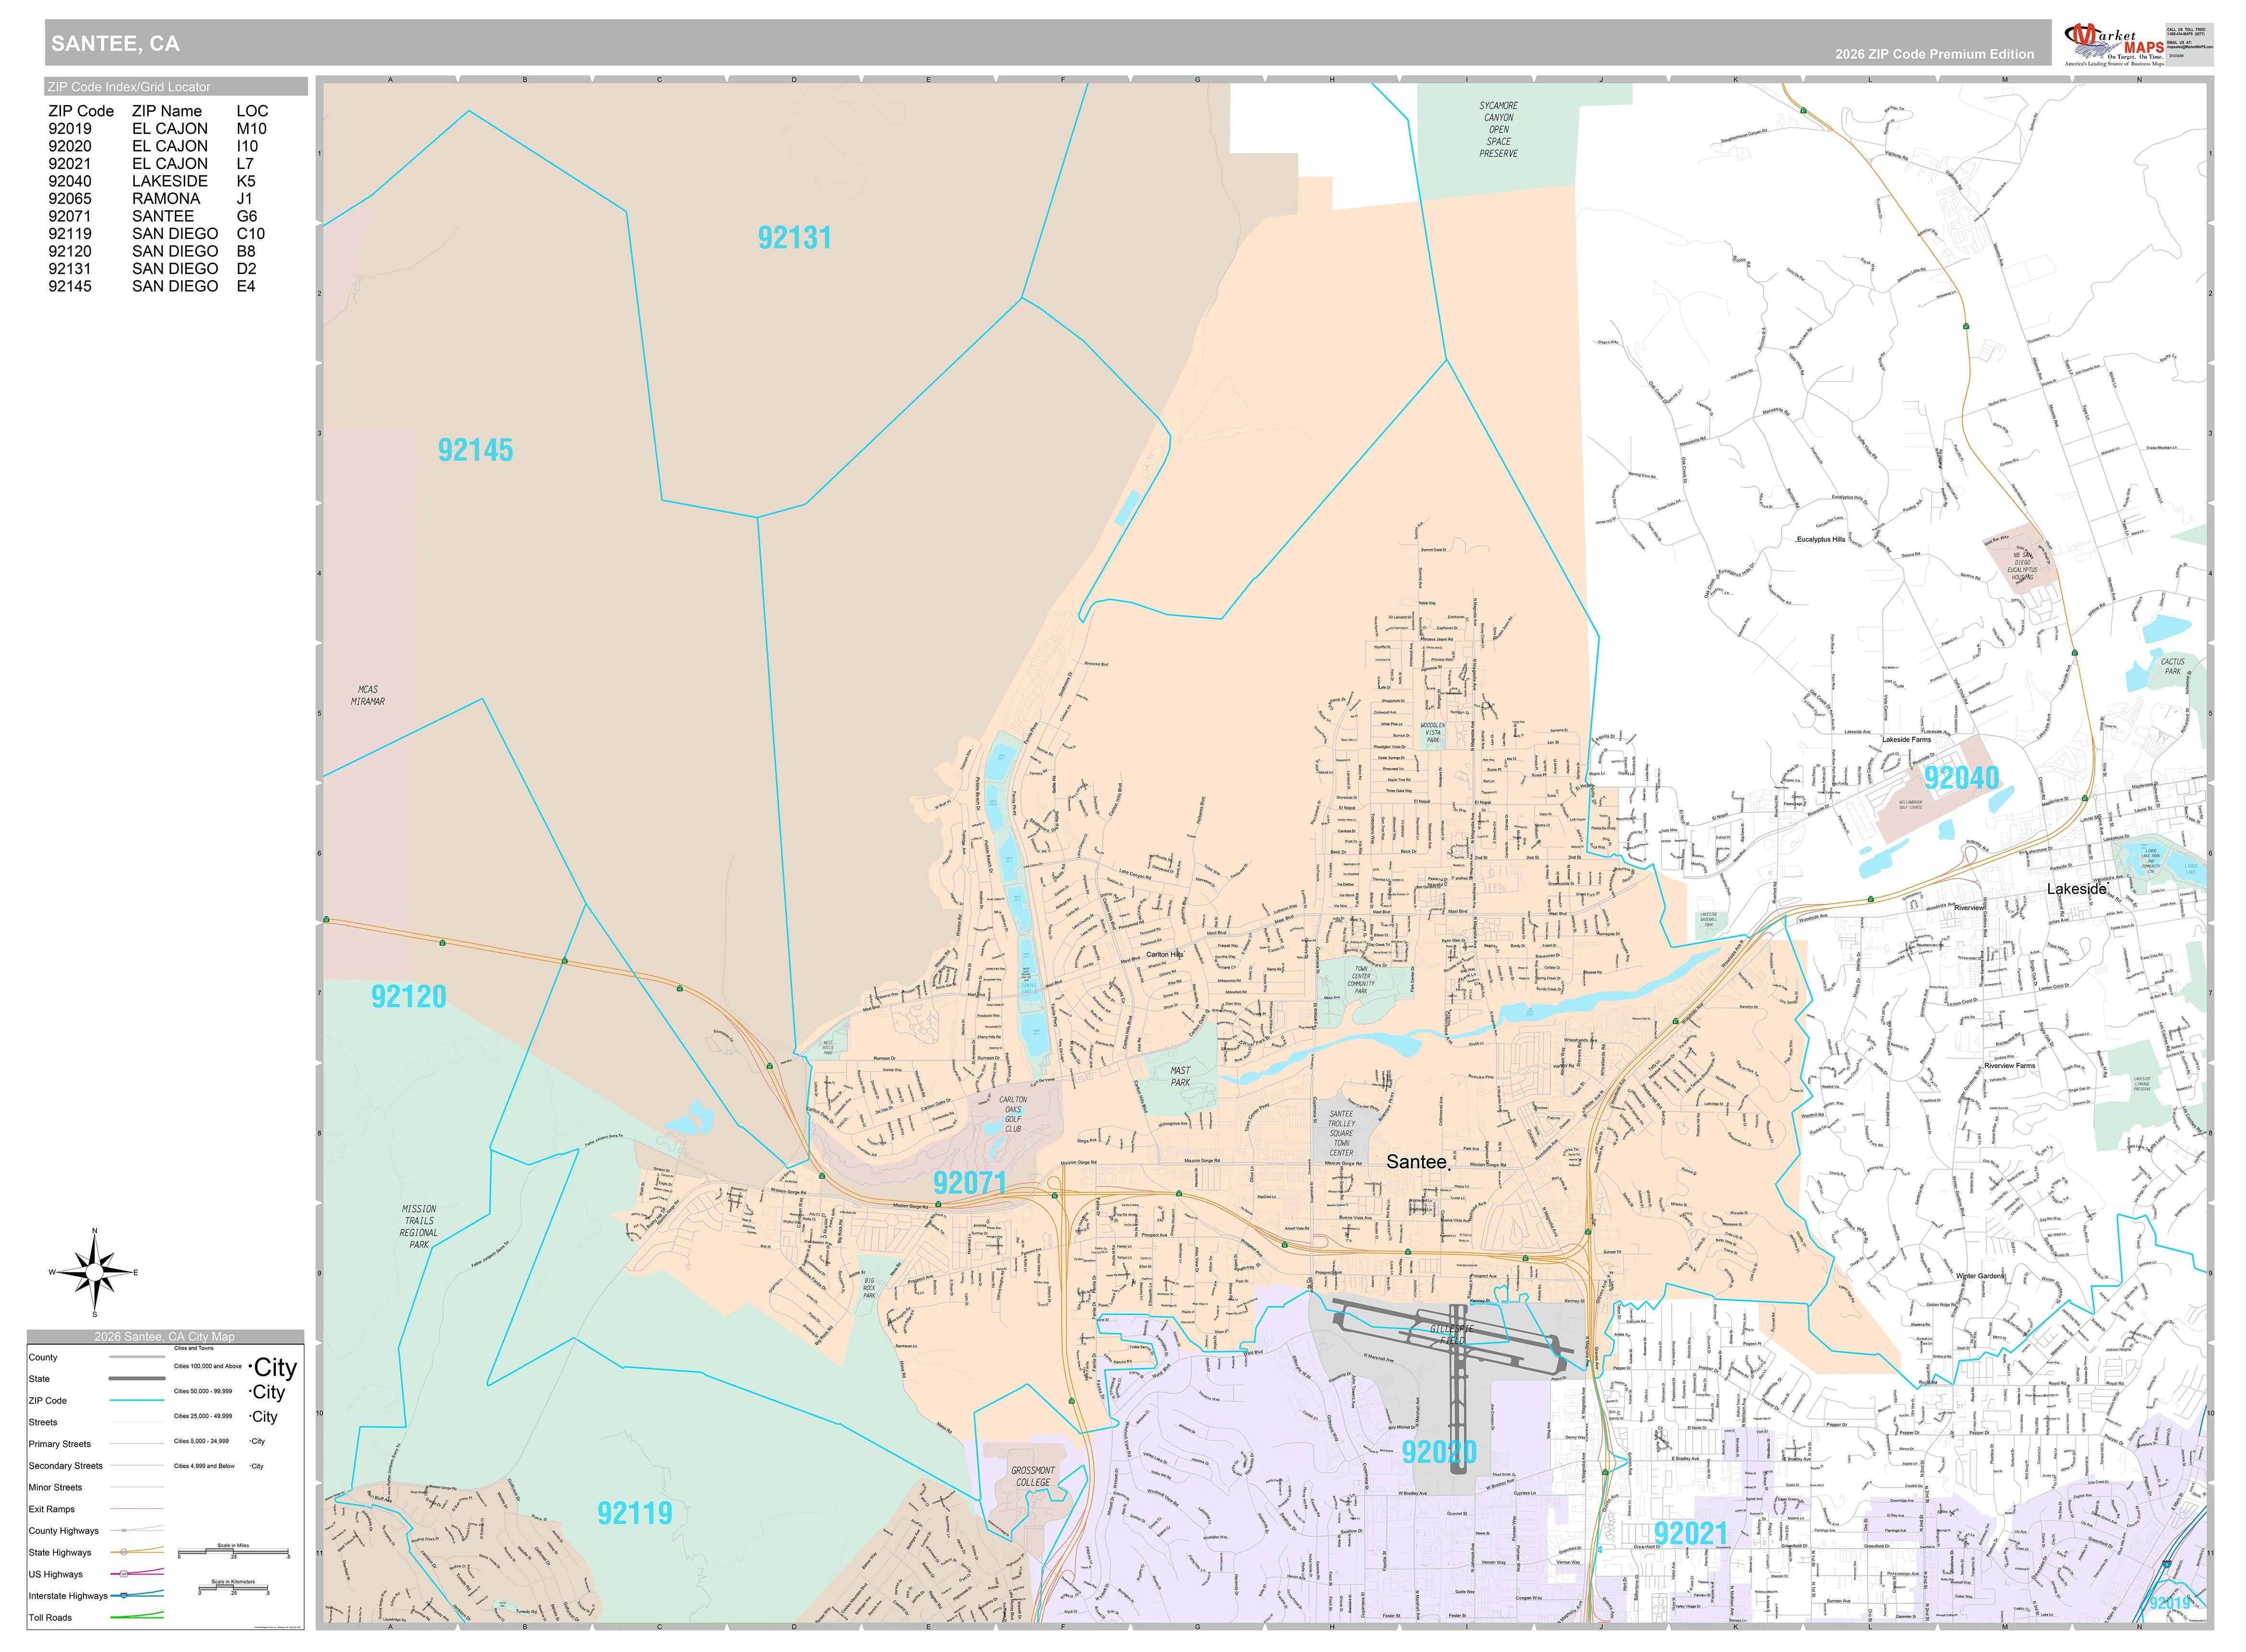
Task: Click the 2026 ZIP Code Premium Edition text
Action: pos(1934,54)
